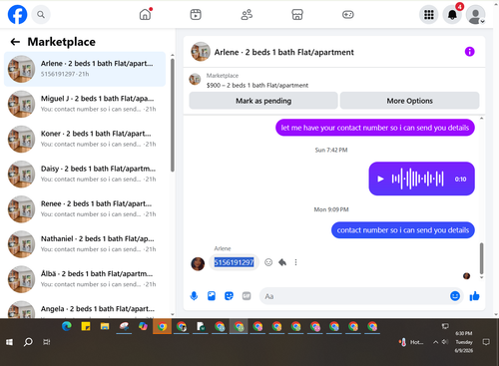This screenshot has height=366, width=499.
Task: Choose a sticker icon
Action: pos(229,296)
